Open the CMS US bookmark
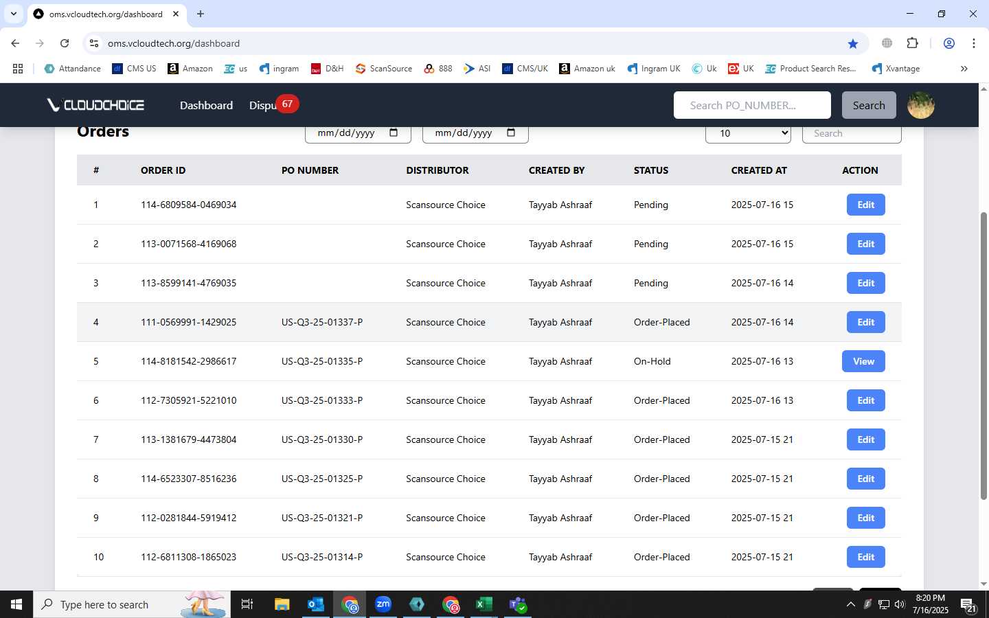The image size is (989, 618). (x=134, y=69)
